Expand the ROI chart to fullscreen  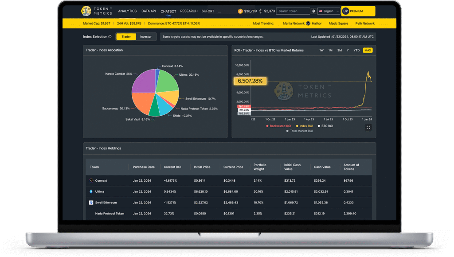[368, 127]
